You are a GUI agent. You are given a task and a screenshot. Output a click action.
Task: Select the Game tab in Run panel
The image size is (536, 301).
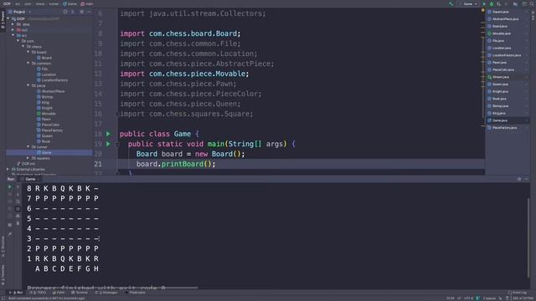point(28,179)
